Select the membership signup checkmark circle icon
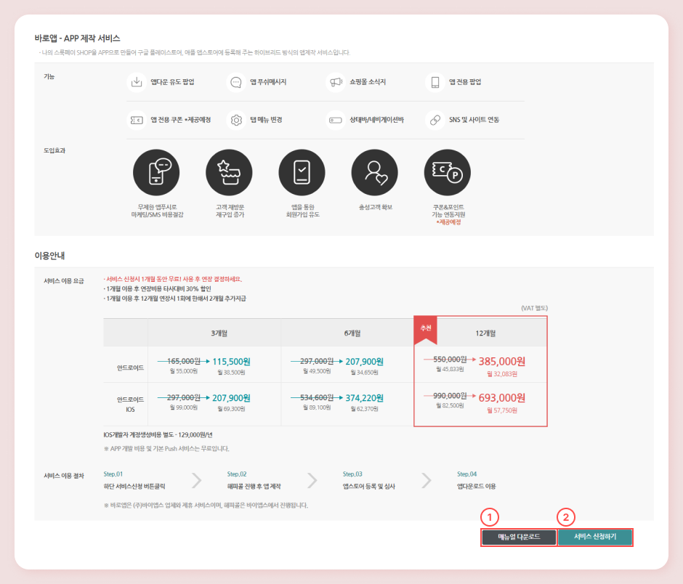This screenshot has width=683, height=584. pos(302,173)
